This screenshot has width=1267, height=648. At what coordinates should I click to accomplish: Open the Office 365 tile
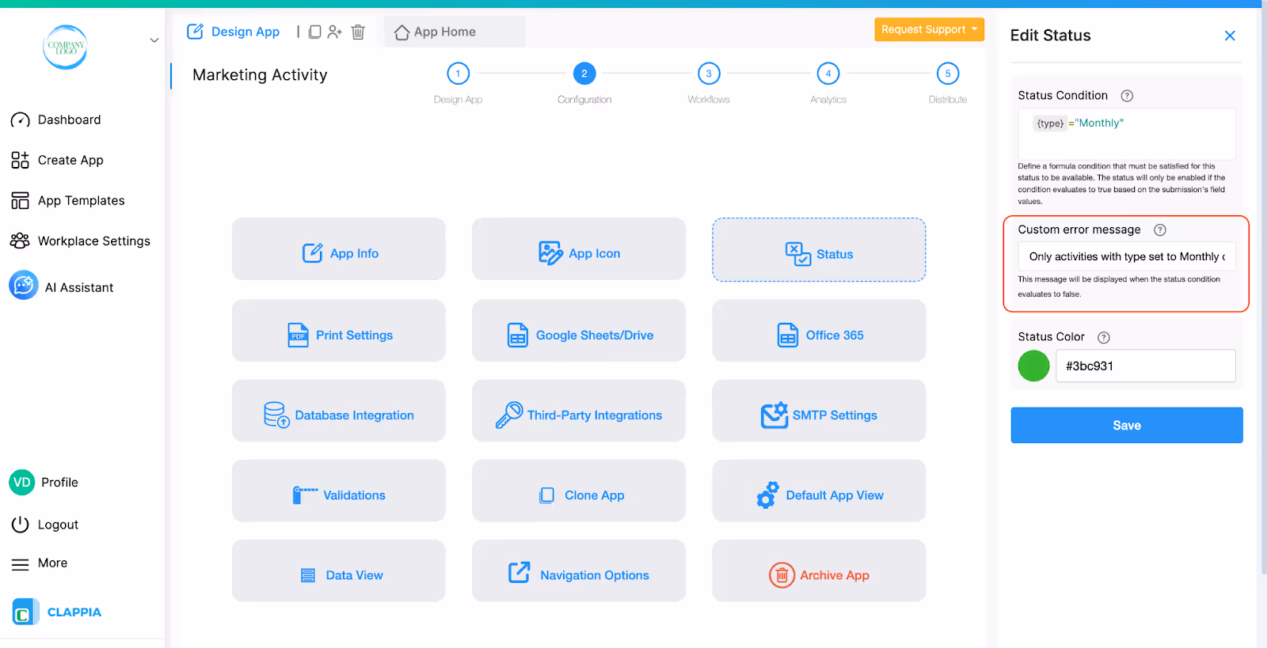click(819, 331)
